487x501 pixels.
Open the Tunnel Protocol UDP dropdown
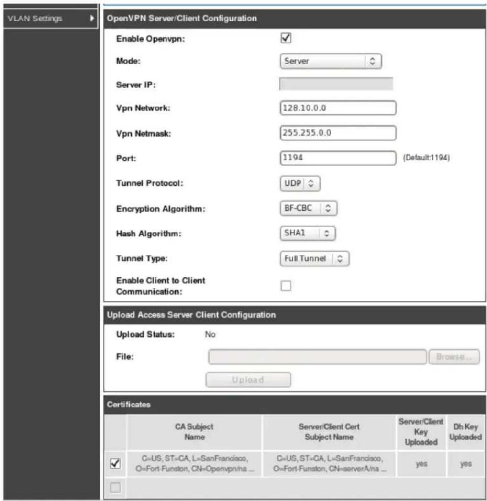(x=300, y=183)
